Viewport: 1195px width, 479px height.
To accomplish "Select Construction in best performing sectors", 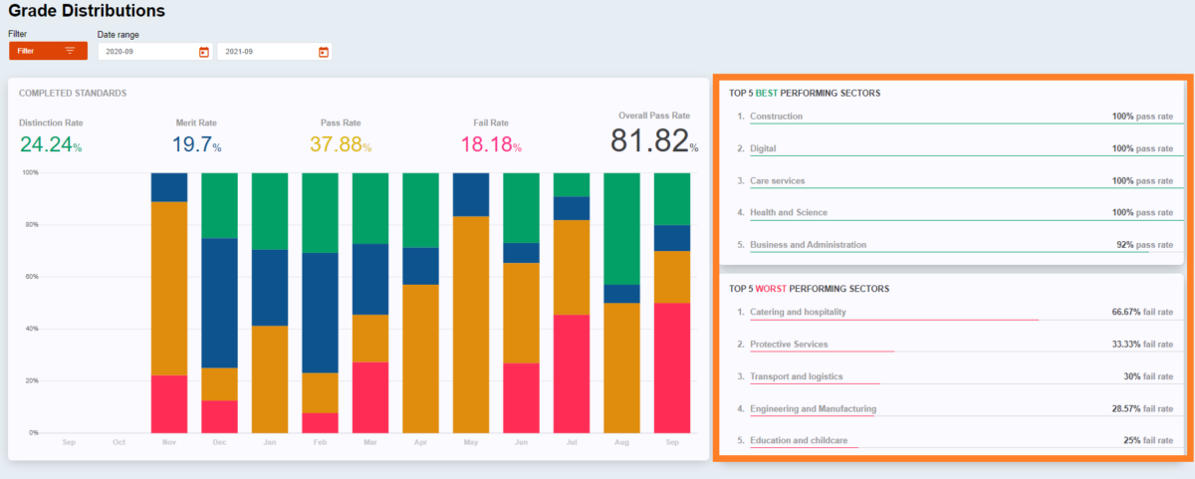I will pos(776,117).
